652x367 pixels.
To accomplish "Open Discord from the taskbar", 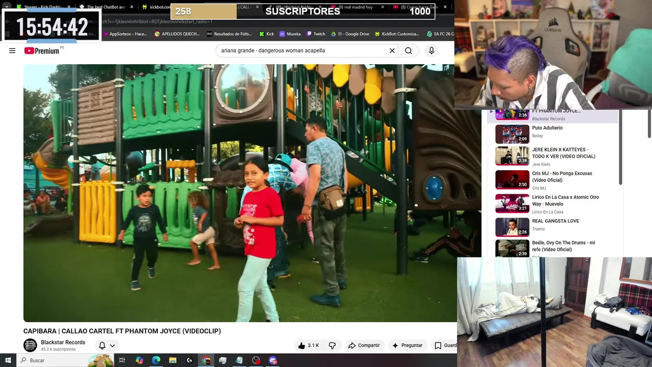I will click(x=273, y=360).
